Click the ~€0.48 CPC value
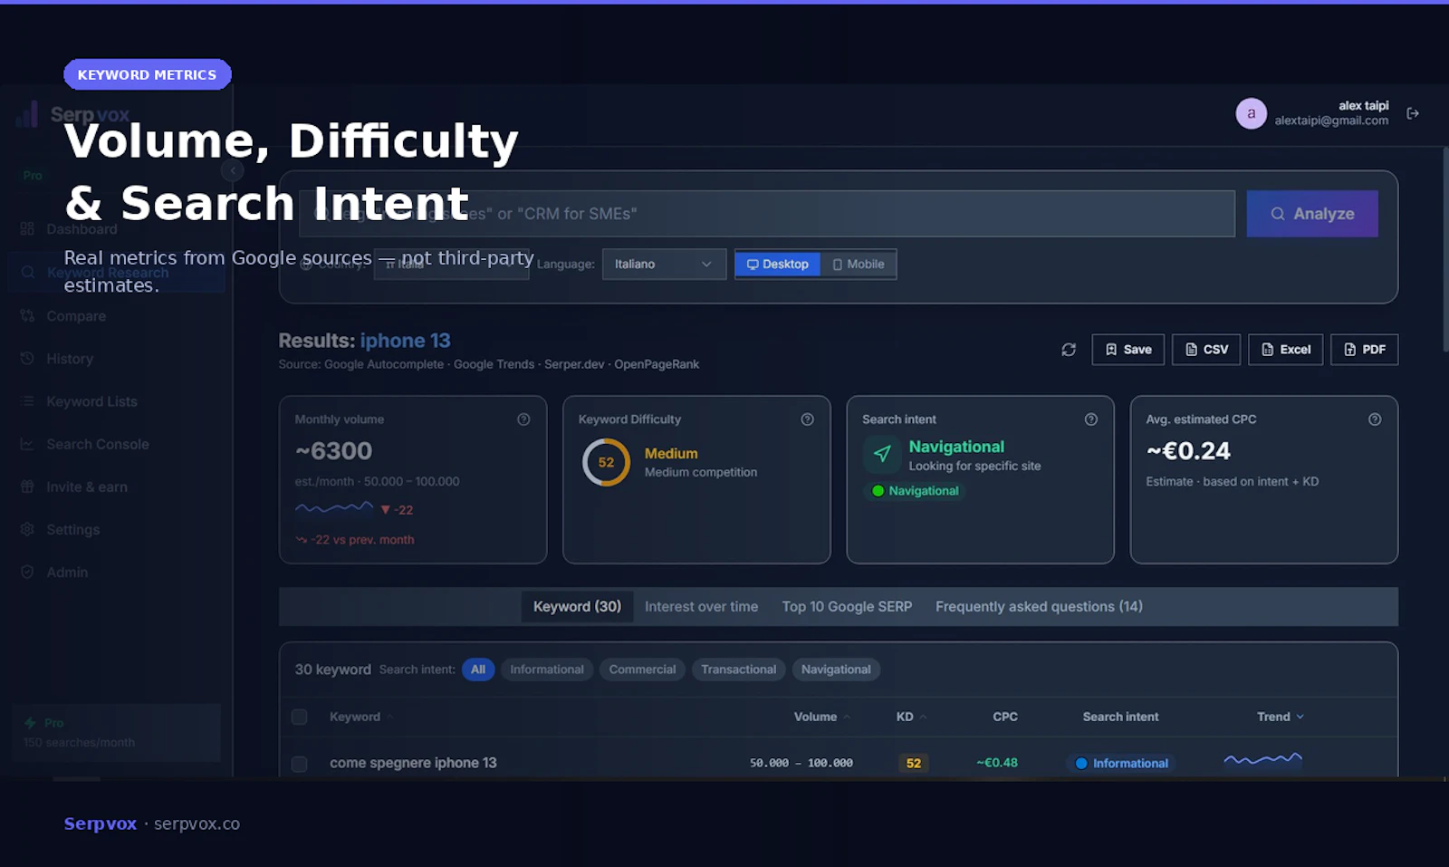Viewport: 1449px width, 867px height. click(x=997, y=763)
